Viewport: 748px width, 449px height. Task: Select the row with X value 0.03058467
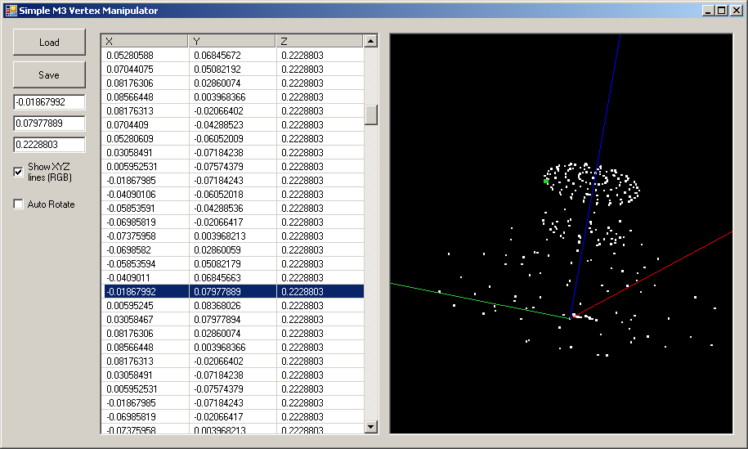233,319
